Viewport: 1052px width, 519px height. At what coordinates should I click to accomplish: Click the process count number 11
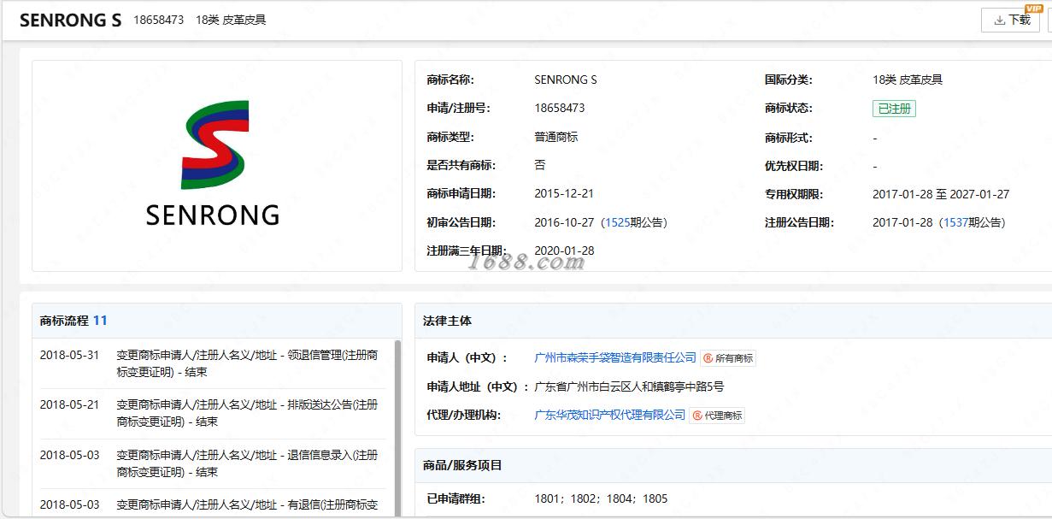[x=100, y=321]
